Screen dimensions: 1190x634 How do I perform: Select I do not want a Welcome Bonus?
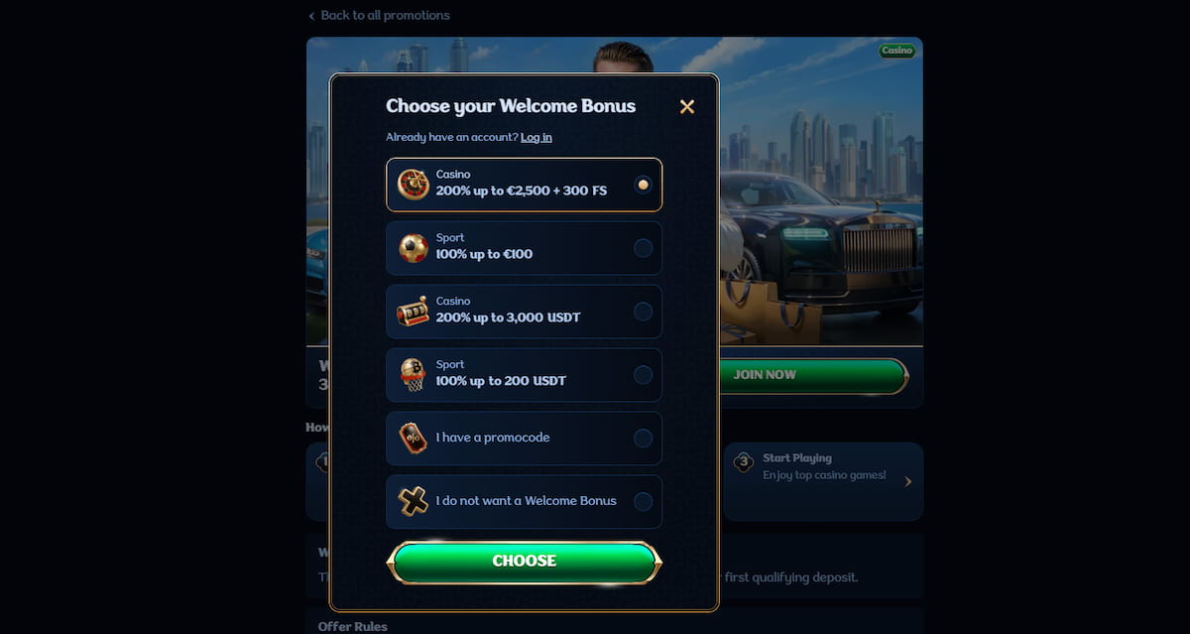pyautogui.click(x=643, y=502)
